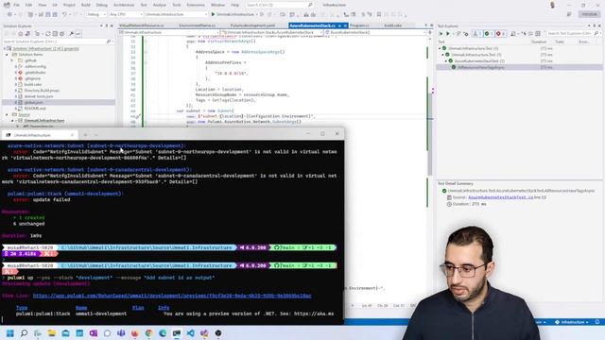
Task: Run all tests in Test Explorer
Action: (441, 34)
